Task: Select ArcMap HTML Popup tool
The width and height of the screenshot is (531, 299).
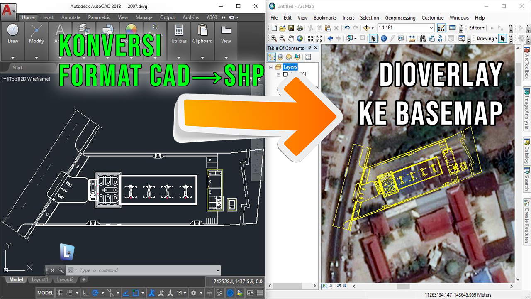Action: (401, 39)
